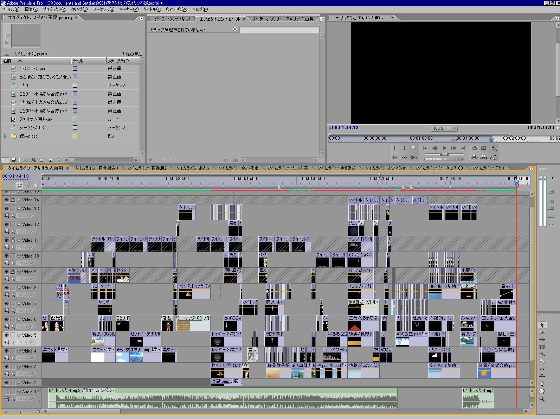Select the Slip tool
Viewport: 560px width, 419px height.
[542, 369]
